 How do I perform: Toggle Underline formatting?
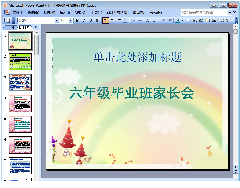90,21
